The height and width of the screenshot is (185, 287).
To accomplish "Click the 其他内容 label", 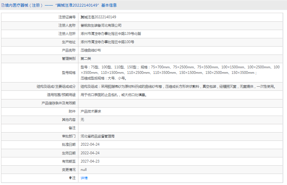I will tap(69, 120).
